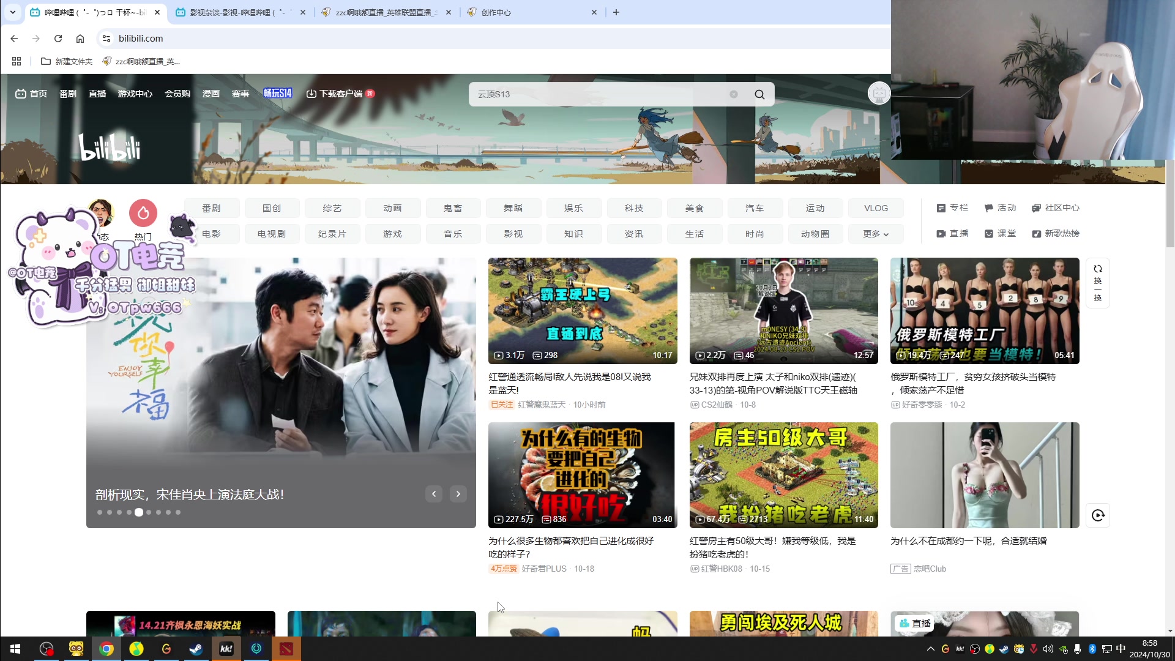
Task: Go to the previous carousel slide
Action: tap(434, 494)
